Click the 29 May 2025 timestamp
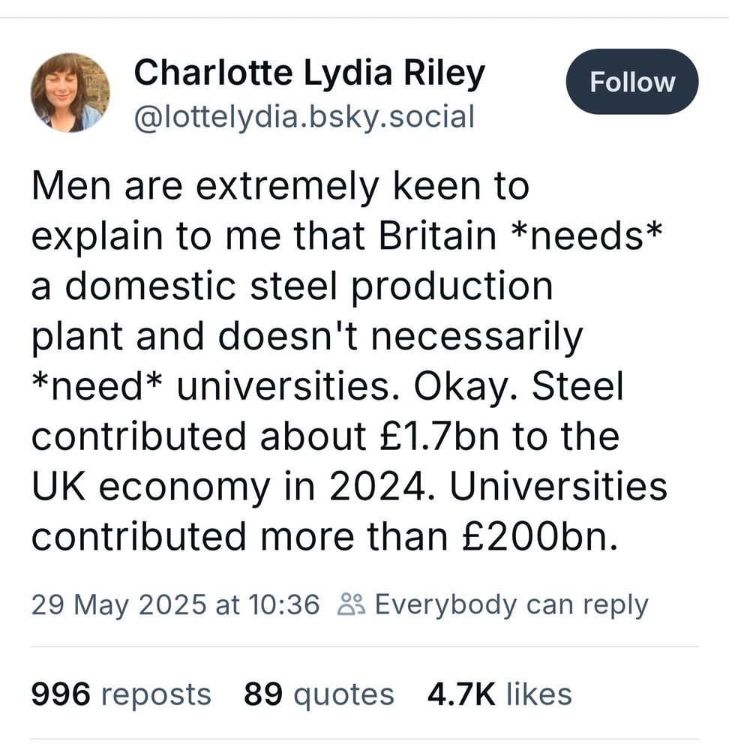729x750 pixels. pyautogui.click(x=175, y=604)
